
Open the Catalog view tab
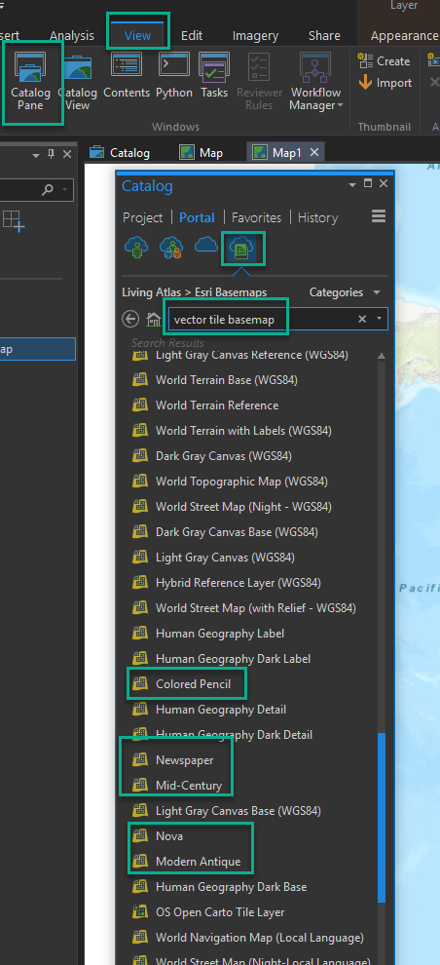point(121,153)
